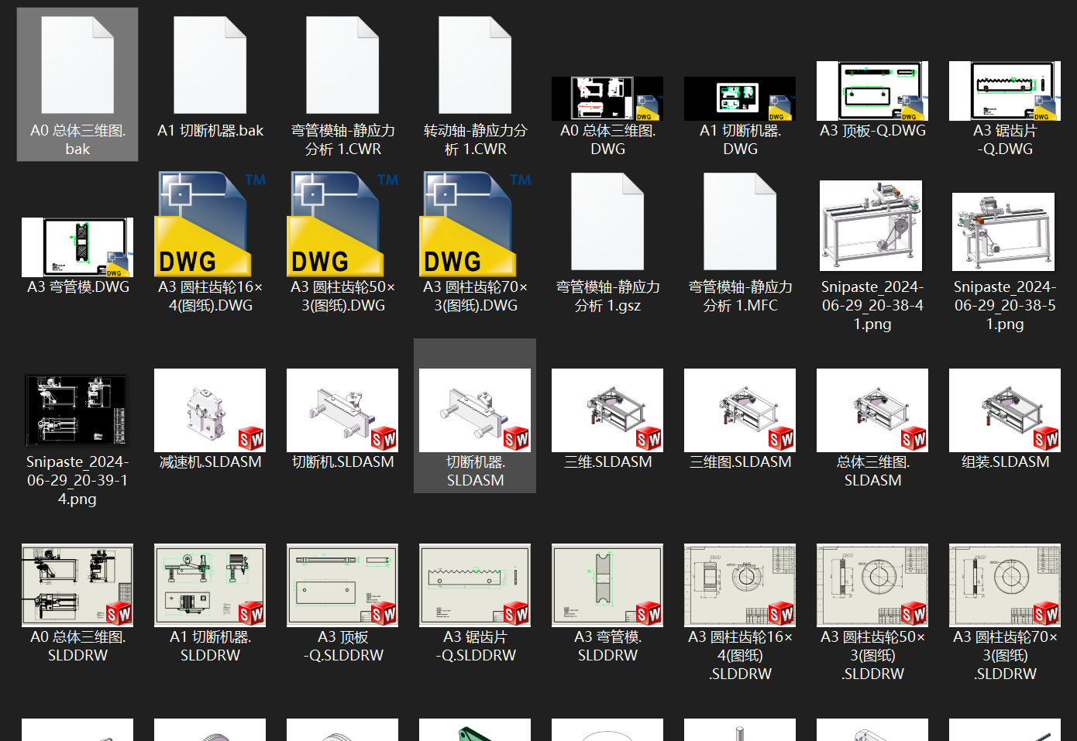
Task: Click the filename text "三维图.SLDASM"
Action: tap(740, 462)
